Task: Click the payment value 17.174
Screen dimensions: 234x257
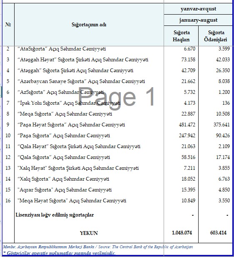Action: click(x=223, y=157)
